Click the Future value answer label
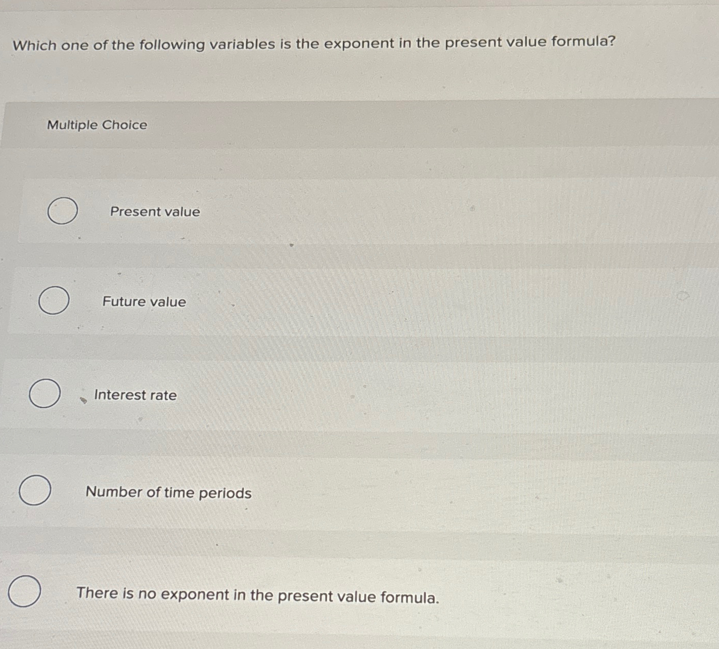The image size is (719, 649). coord(144,301)
